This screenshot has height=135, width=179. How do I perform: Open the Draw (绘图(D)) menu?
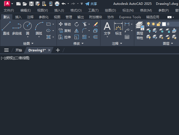(110, 10)
